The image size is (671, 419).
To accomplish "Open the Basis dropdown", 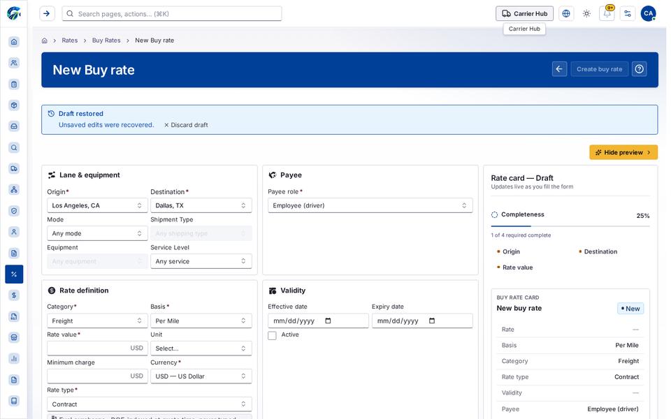I will point(201,321).
